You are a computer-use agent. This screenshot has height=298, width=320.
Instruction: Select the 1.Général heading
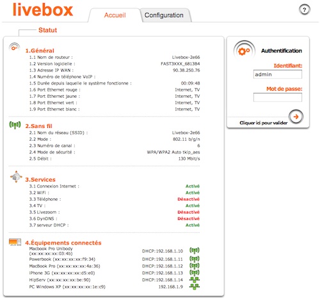tap(40, 51)
